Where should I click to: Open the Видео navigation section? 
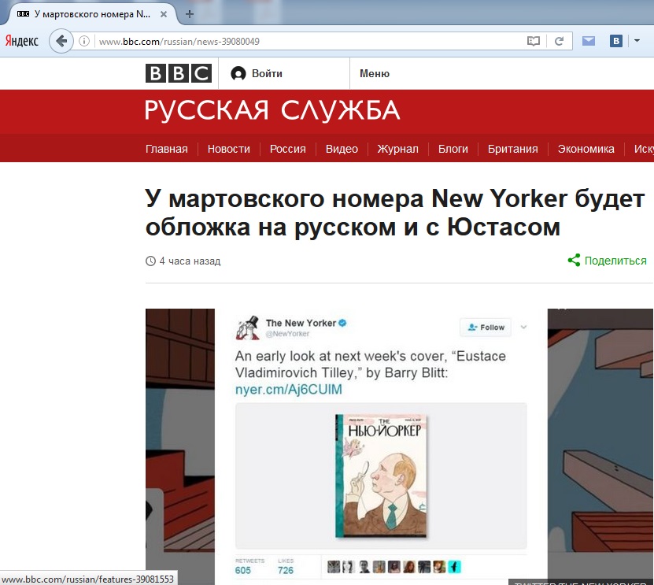[x=342, y=149]
